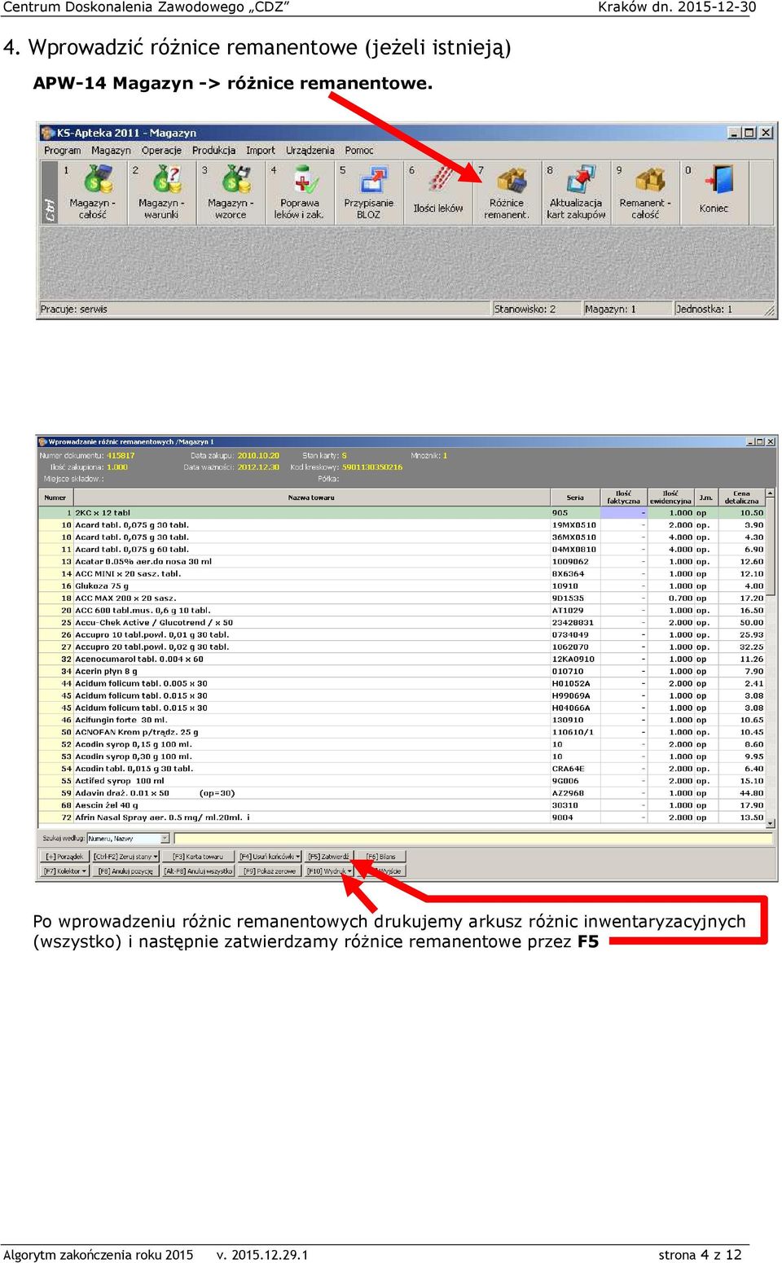Click Cena detaliczna column header
The image size is (782, 1263).
741,498
